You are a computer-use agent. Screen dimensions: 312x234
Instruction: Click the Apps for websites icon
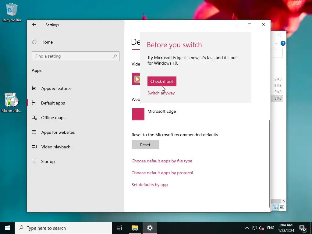coord(34,132)
